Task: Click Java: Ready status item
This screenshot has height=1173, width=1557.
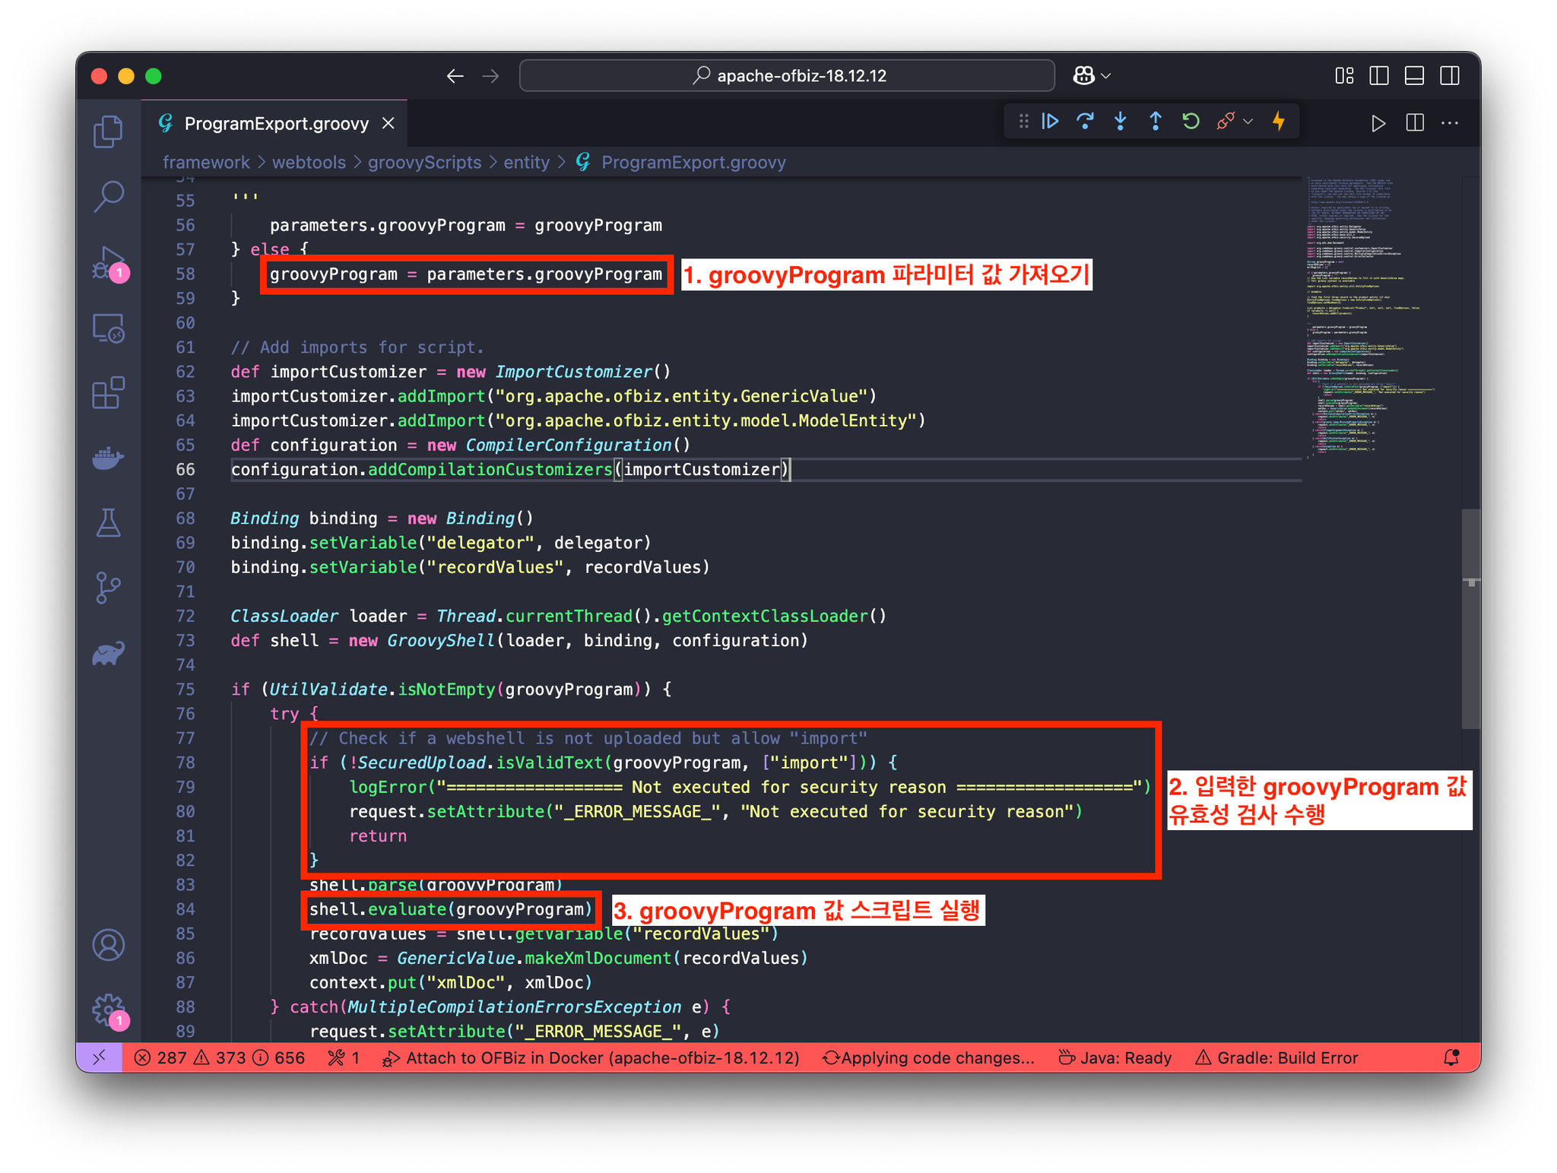Action: 1115,1057
